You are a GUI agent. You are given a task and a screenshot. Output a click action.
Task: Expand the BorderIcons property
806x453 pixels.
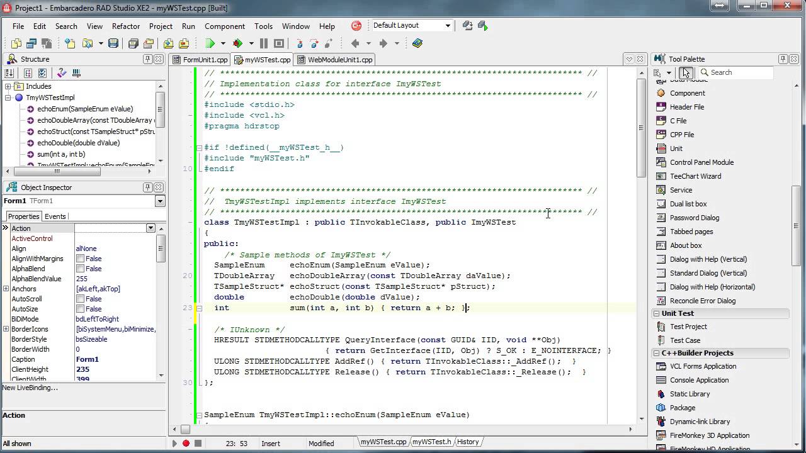[x=6, y=329]
